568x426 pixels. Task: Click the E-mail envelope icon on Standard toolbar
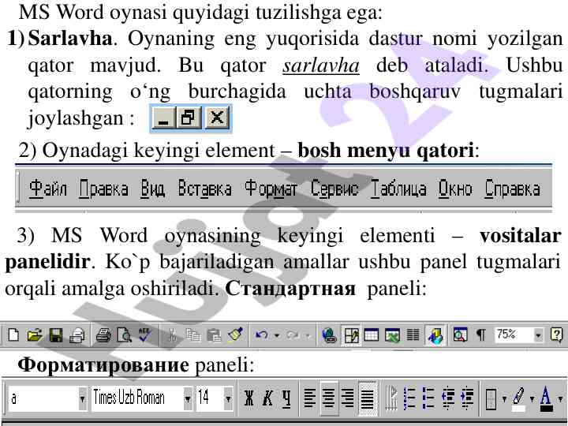tap(77, 336)
